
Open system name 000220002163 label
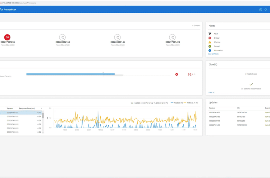pyautogui.click(x=63, y=42)
